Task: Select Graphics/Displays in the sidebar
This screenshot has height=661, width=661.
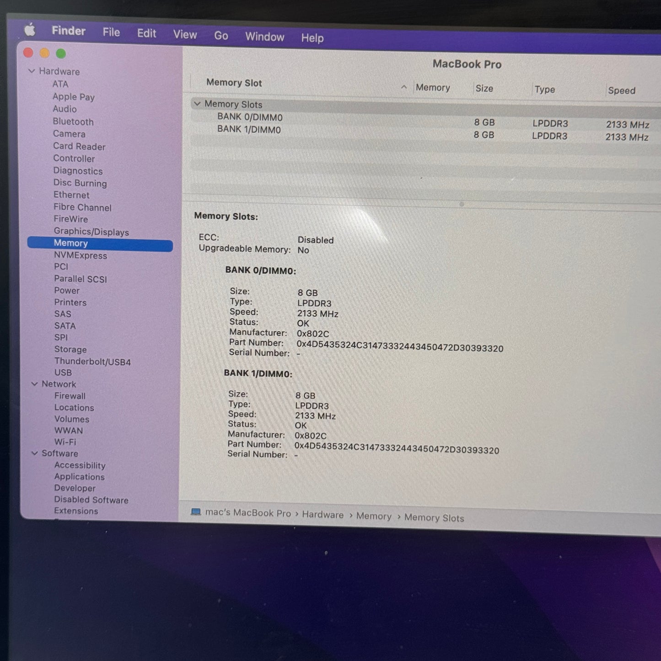Action: (91, 231)
